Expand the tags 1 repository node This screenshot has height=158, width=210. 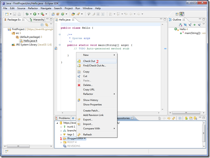point(61,134)
